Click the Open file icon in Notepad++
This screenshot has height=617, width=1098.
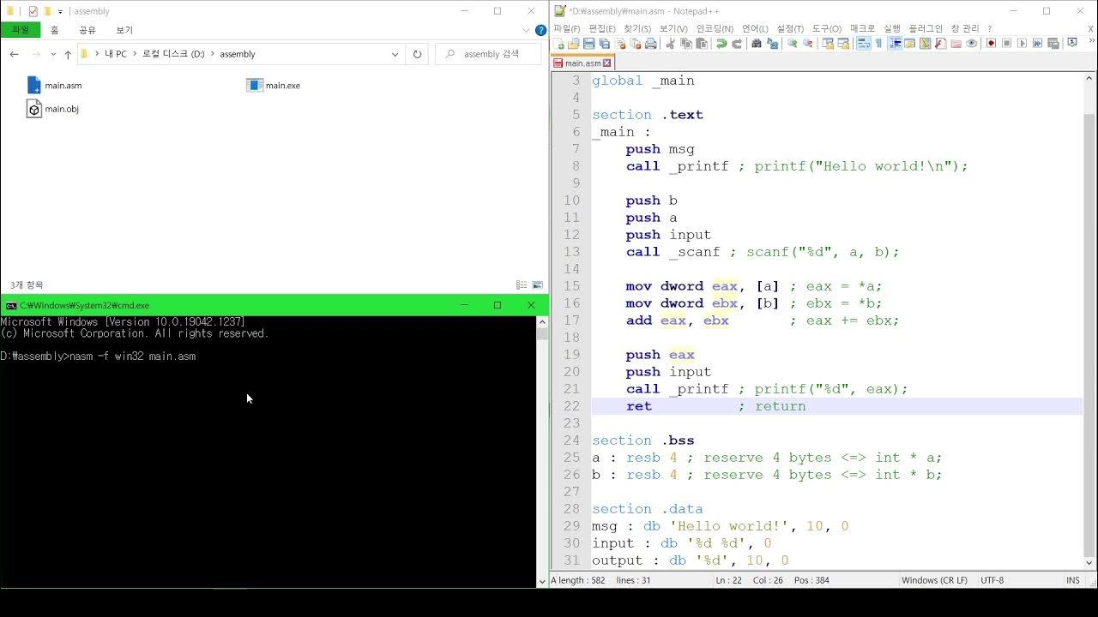coord(573,43)
